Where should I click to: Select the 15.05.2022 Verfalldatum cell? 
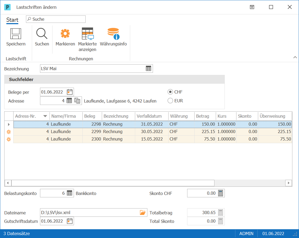[x=152, y=139]
